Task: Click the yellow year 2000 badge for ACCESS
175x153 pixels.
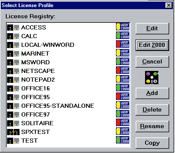Action: pyautogui.click(x=123, y=27)
